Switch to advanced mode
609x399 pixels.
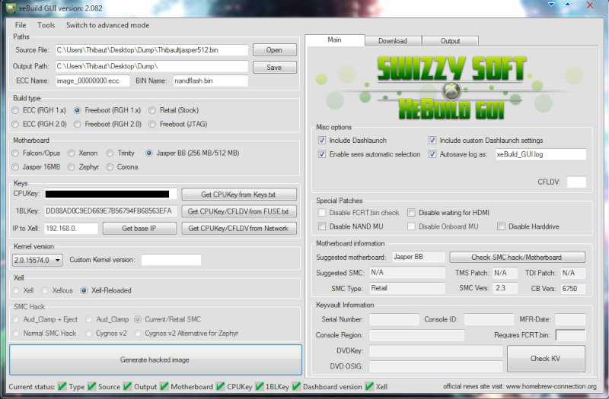[107, 25]
